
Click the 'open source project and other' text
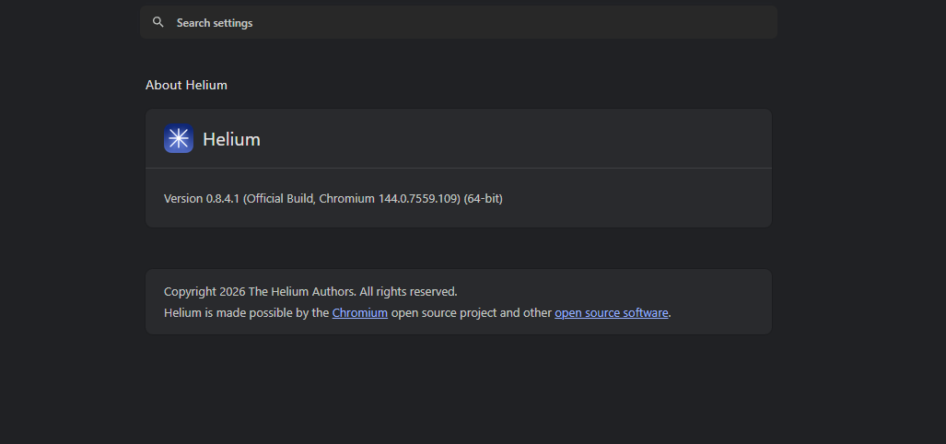(x=471, y=313)
